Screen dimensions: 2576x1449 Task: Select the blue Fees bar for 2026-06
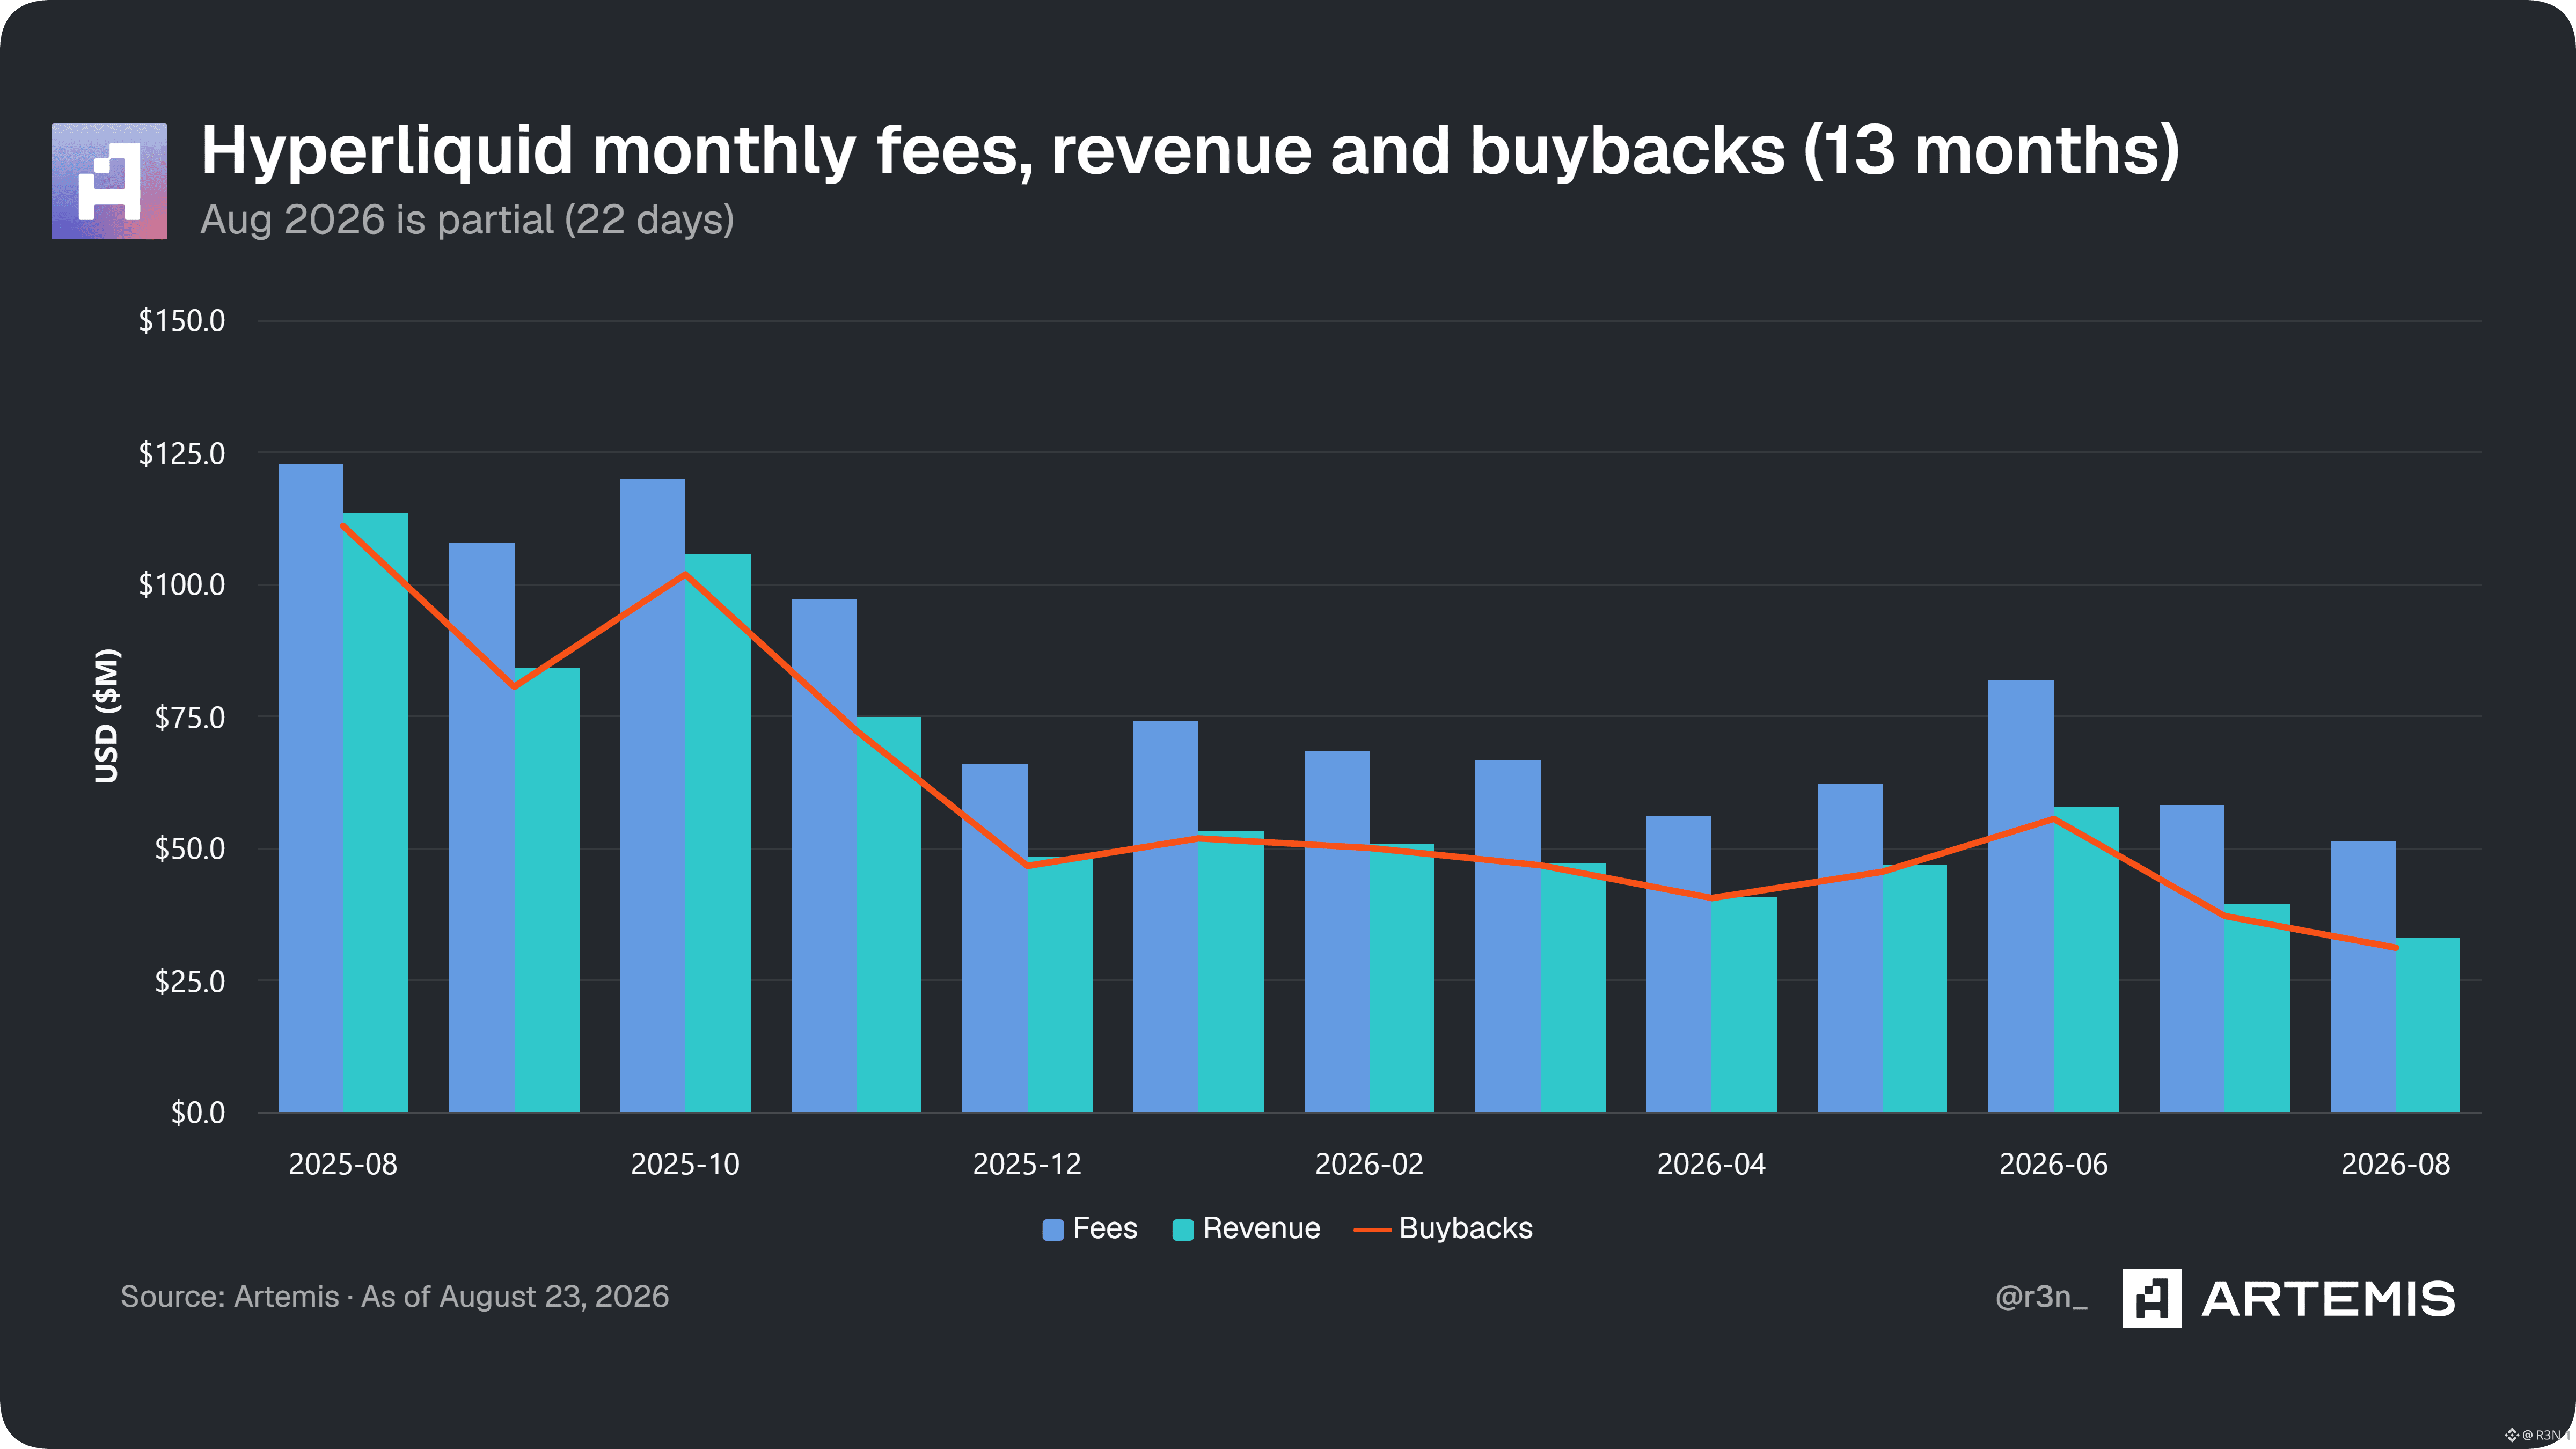2021,896
